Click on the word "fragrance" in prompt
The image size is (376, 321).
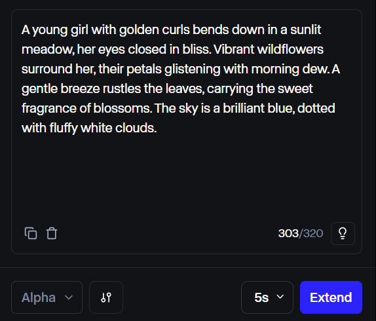click(49, 108)
